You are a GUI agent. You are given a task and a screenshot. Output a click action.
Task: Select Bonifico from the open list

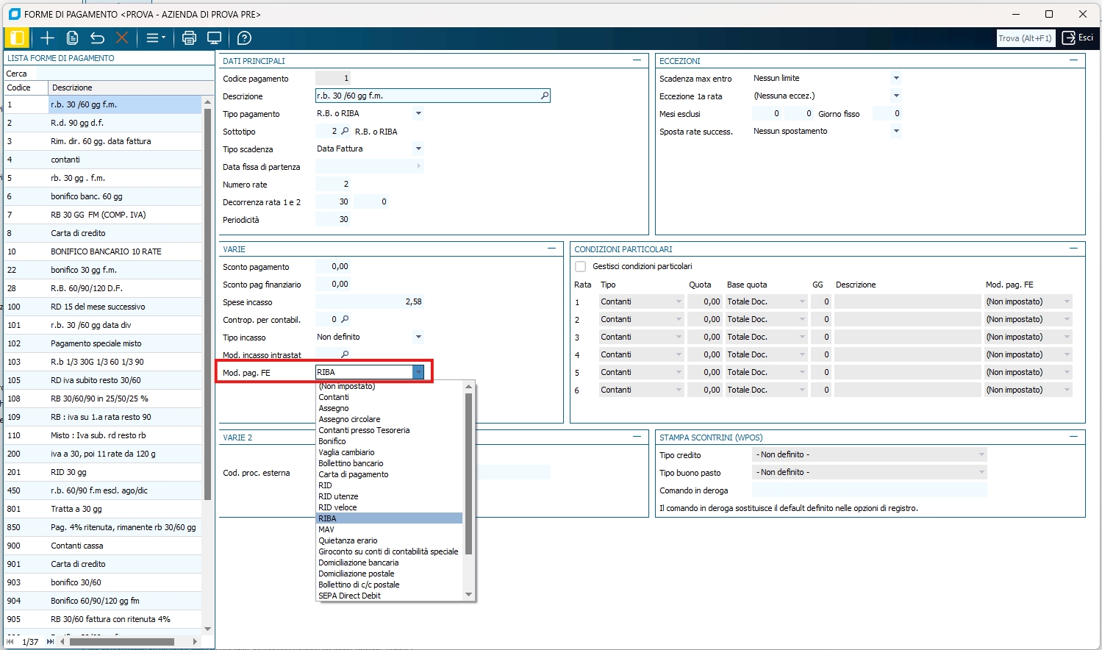point(332,441)
